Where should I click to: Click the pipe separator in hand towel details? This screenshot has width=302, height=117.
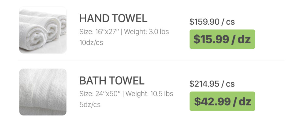point(121,32)
